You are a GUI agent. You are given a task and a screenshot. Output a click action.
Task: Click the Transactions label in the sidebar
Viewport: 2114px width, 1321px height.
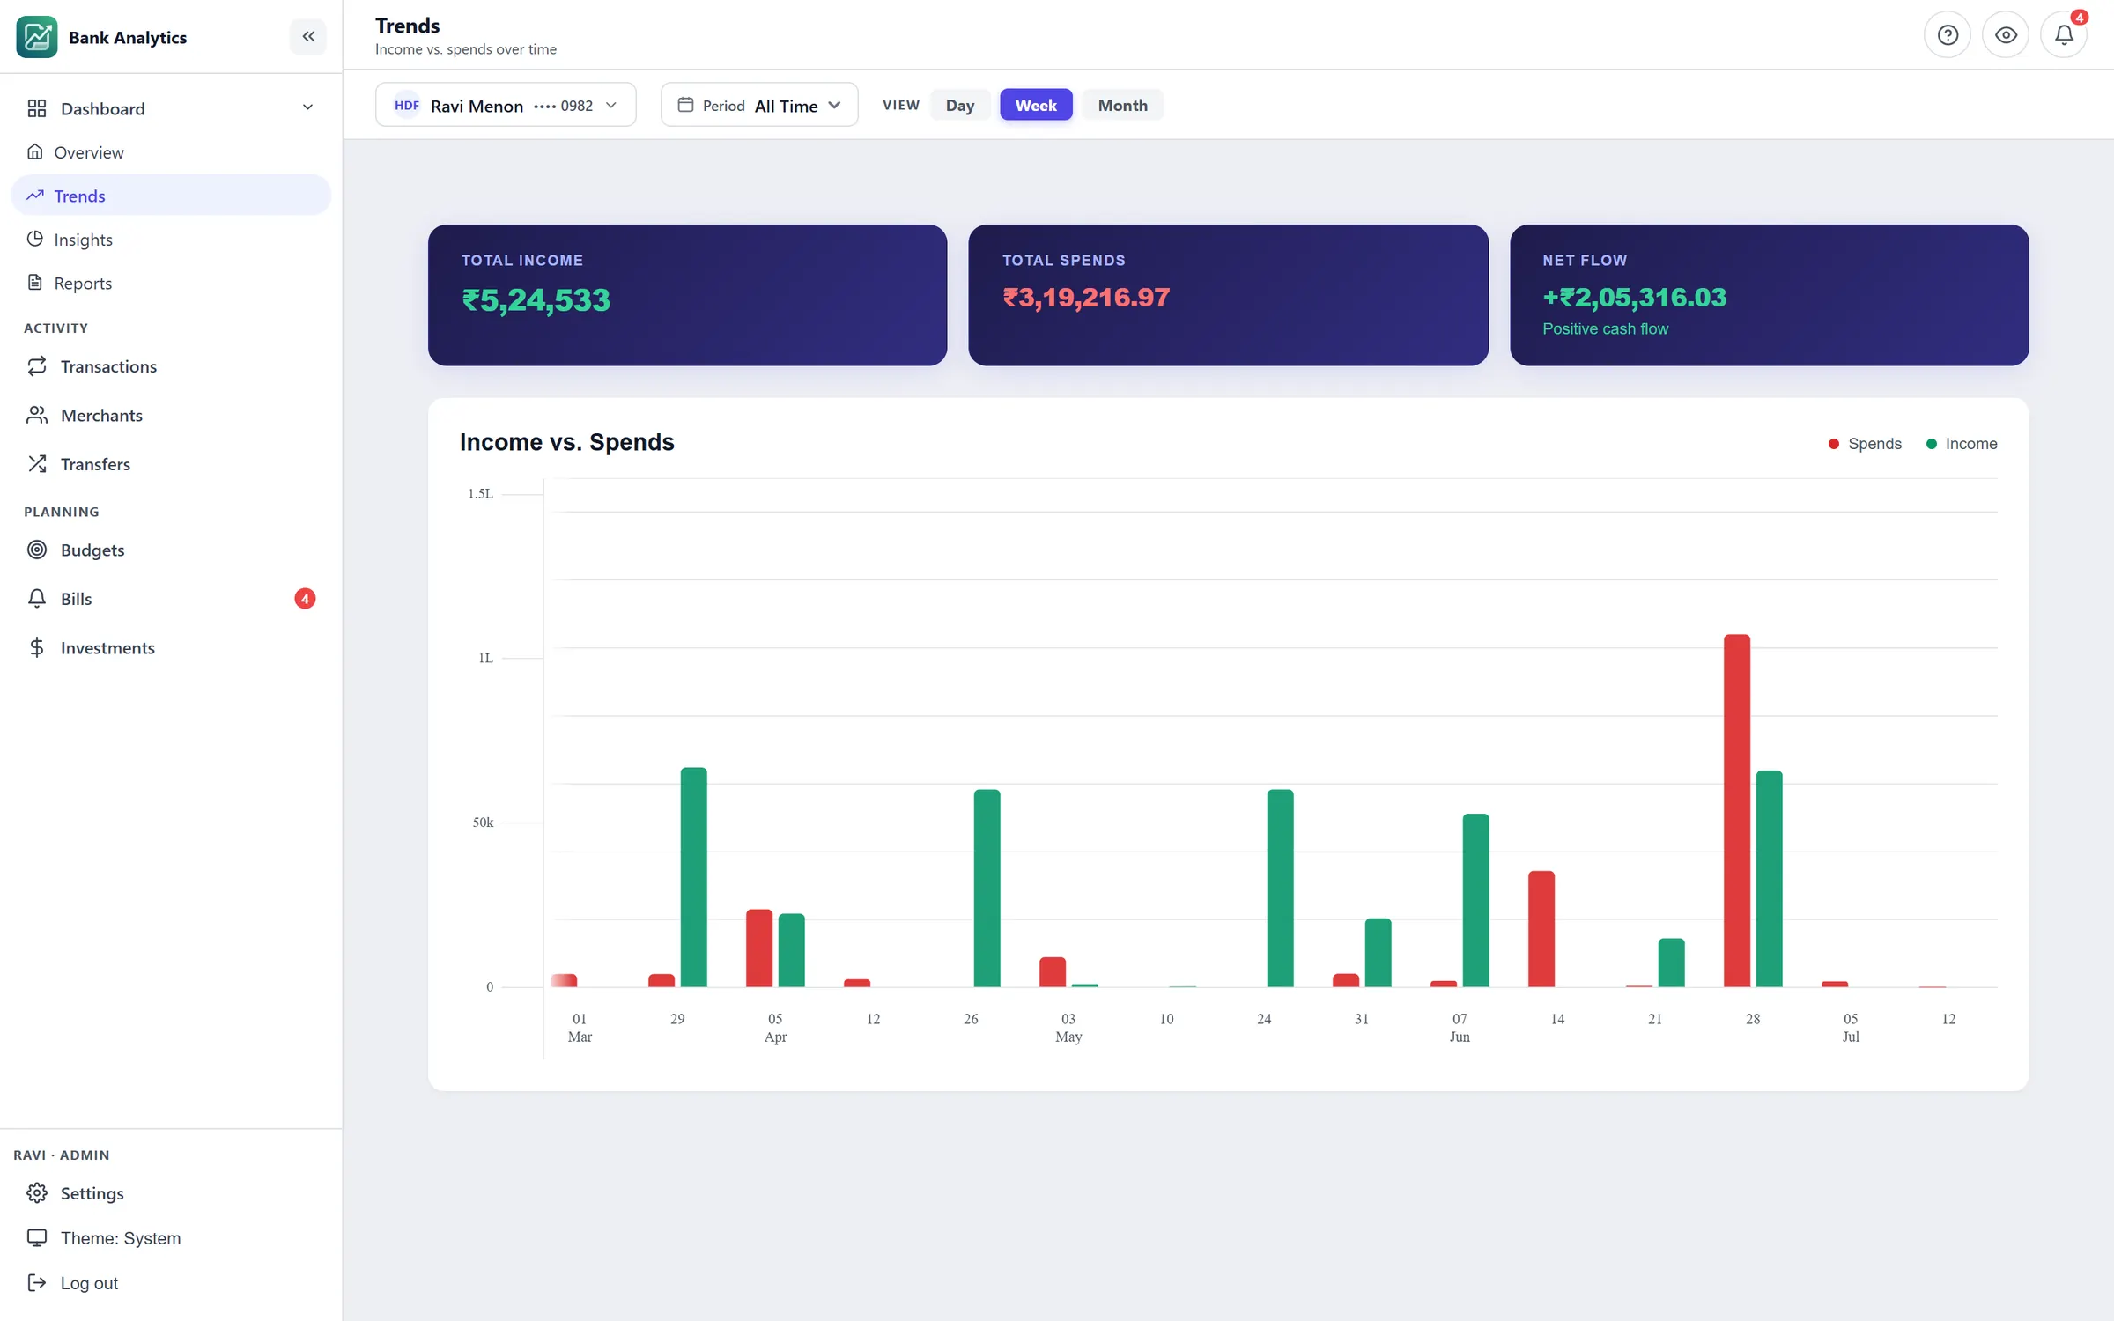click(x=108, y=366)
